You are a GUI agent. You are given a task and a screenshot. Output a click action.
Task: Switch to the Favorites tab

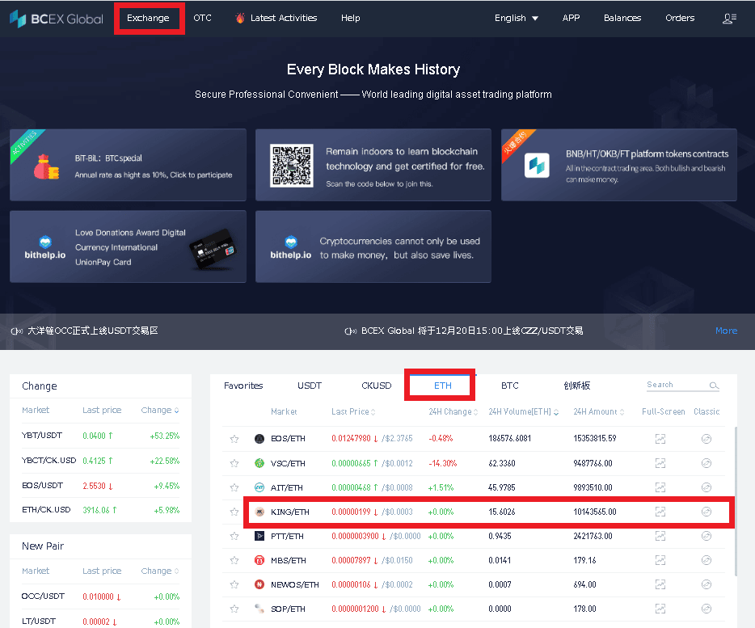243,386
